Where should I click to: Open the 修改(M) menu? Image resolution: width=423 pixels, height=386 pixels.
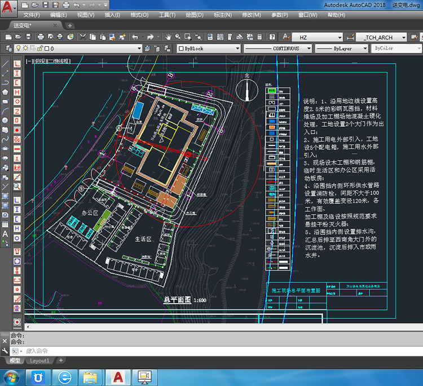(x=252, y=15)
